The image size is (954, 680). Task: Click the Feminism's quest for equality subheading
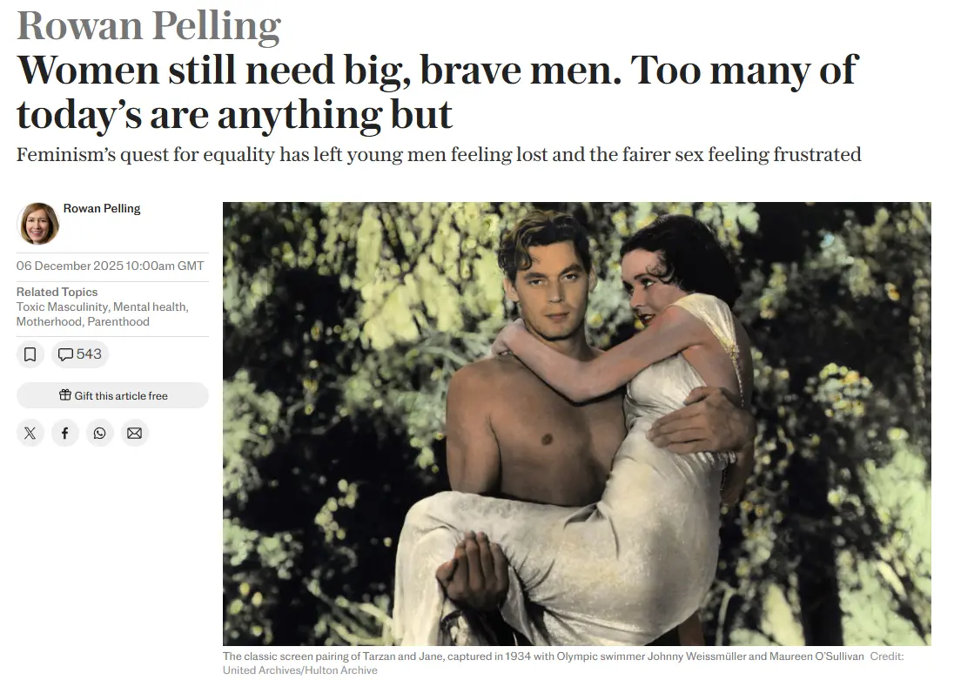tap(439, 155)
